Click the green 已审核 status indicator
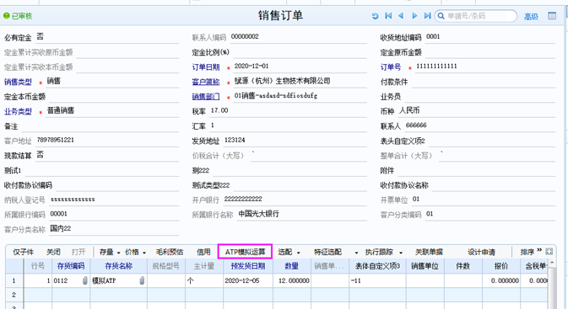Viewport: 568px width, 309px height. point(18,16)
